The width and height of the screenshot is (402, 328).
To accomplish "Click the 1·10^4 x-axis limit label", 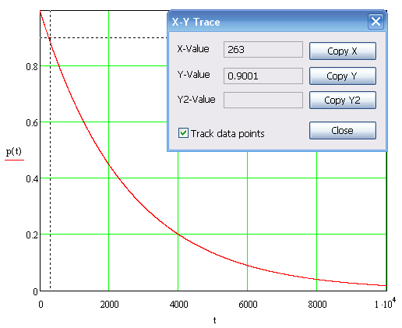I will click(385, 303).
